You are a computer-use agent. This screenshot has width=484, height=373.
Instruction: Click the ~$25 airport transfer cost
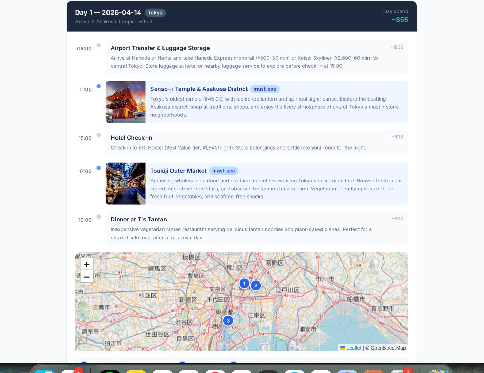click(x=397, y=47)
